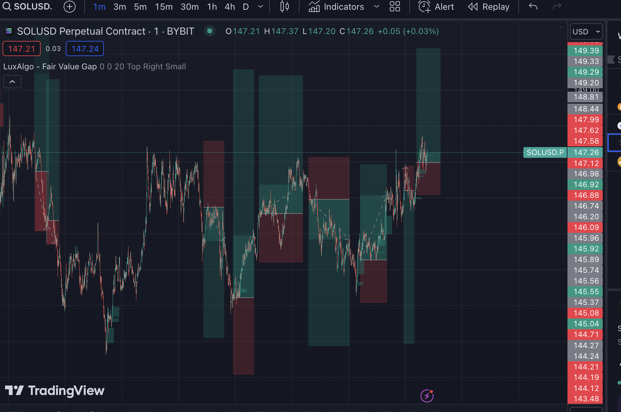Open the symbol search magnifier icon

pyautogui.click(x=7, y=6)
